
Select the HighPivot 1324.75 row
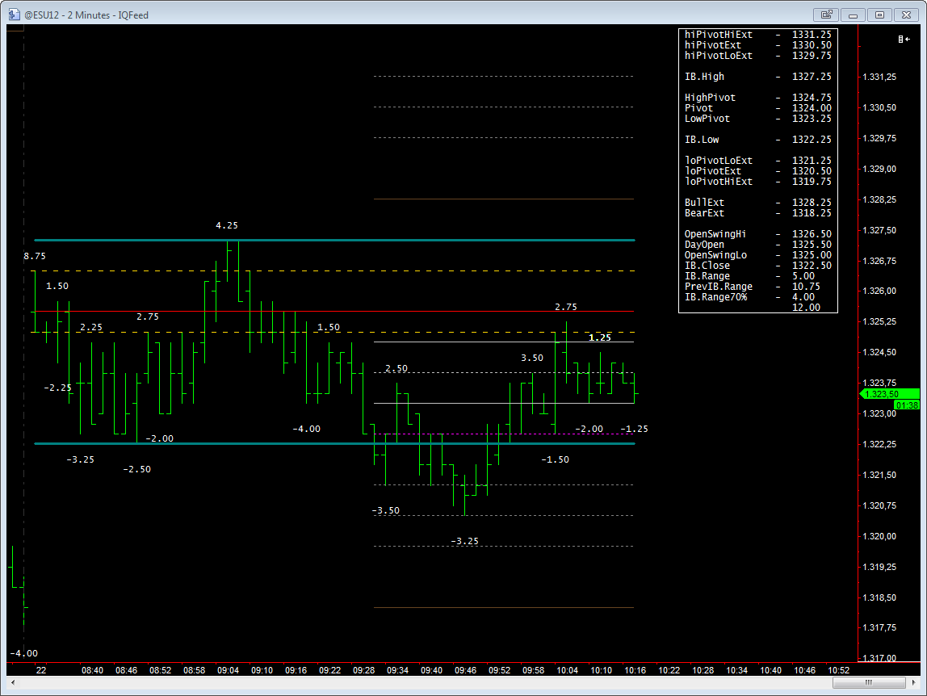(x=758, y=98)
